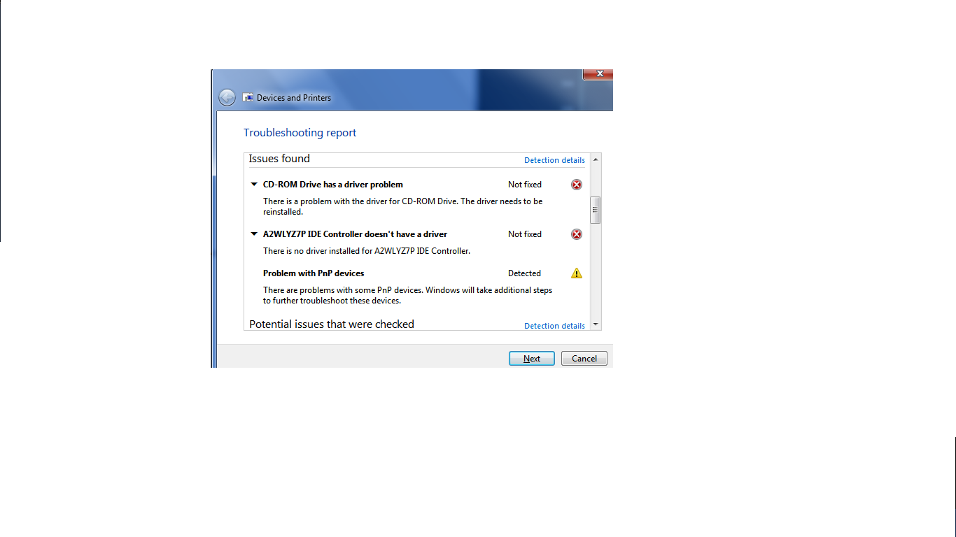The image size is (956, 537).
Task: Click 'Potential issues that were checked' heading
Action: pyautogui.click(x=332, y=324)
